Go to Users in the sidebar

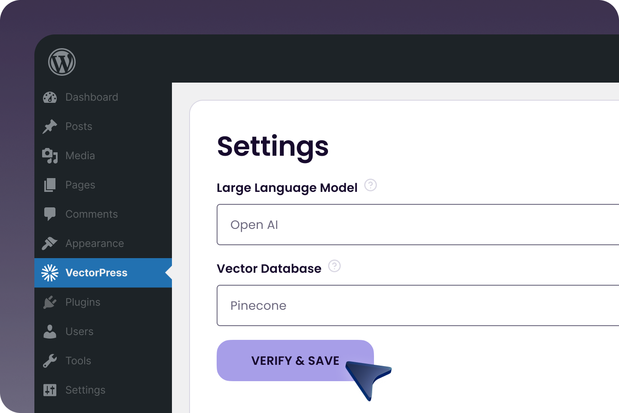(103, 331)
